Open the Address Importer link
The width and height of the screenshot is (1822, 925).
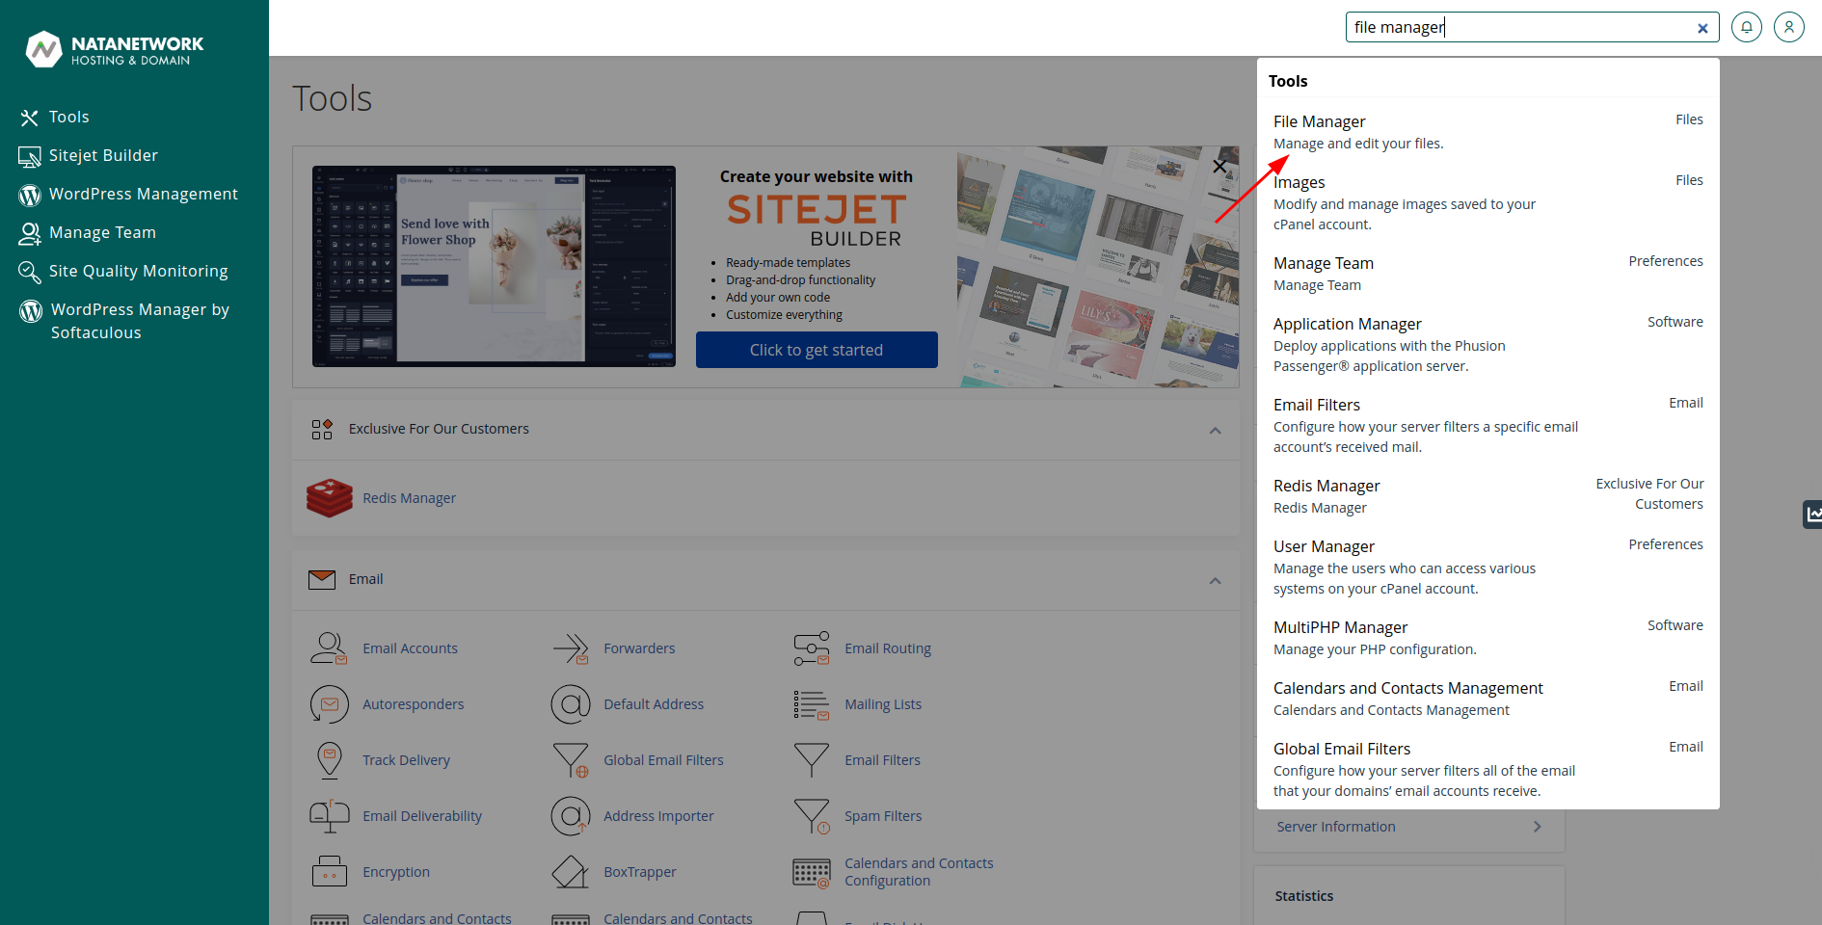658,816
